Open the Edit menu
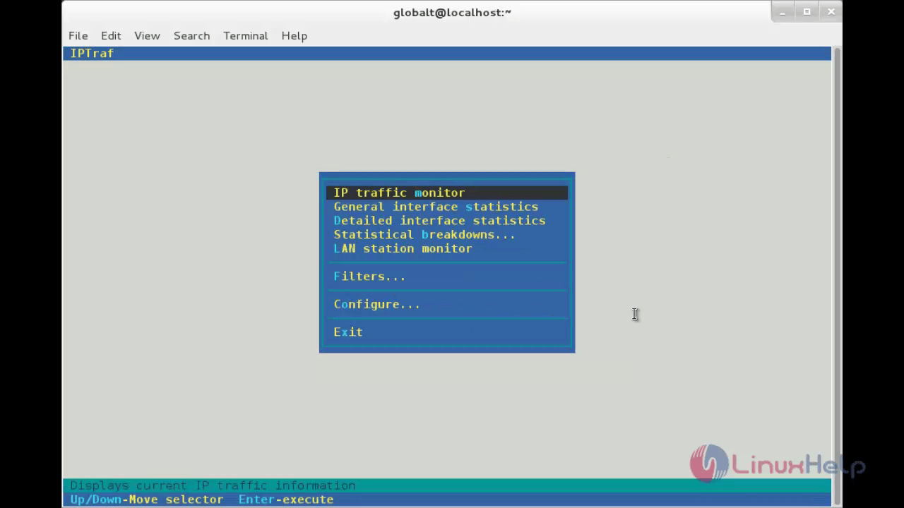 [111, 35]
